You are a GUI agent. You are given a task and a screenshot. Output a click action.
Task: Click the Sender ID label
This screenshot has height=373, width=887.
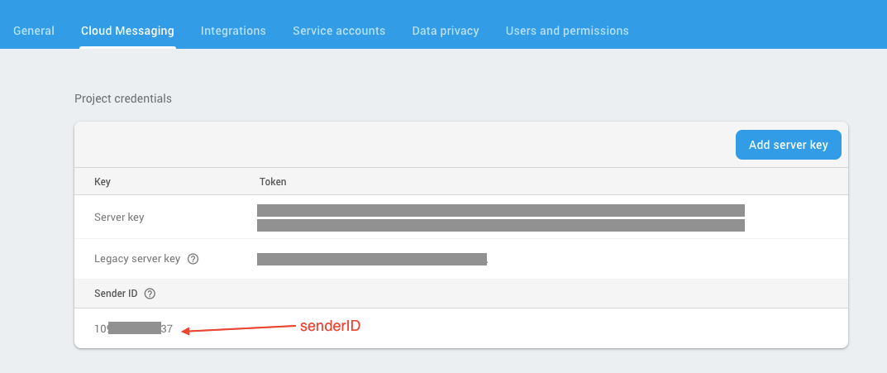116,294
